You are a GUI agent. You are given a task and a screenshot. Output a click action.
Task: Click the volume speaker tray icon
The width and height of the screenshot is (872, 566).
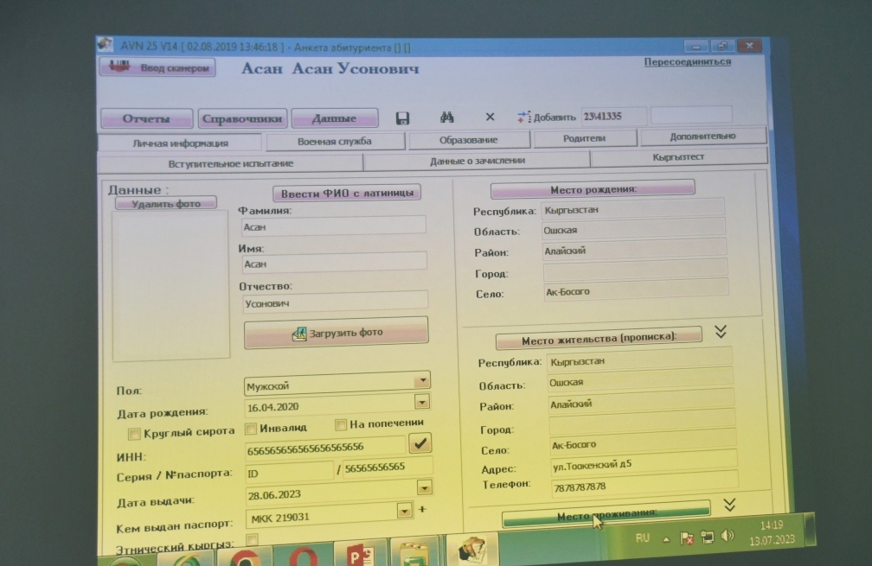(x=728, y=536)
